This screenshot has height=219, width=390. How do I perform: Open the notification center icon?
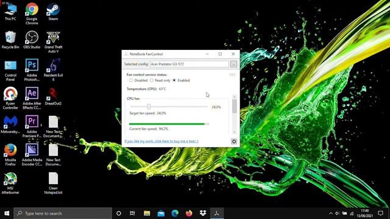(x=380, y=214)
